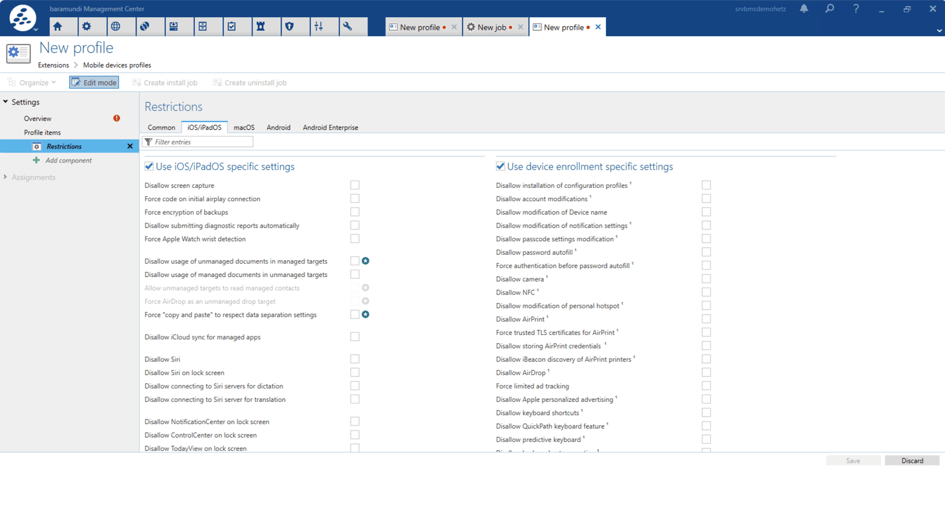Open the Home icon in the toolbar

point(58,27)
